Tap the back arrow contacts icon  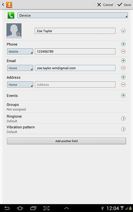tap(7, 5)
